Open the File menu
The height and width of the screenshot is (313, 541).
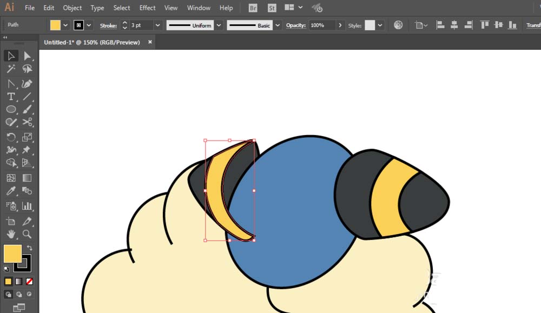(30, 8)
